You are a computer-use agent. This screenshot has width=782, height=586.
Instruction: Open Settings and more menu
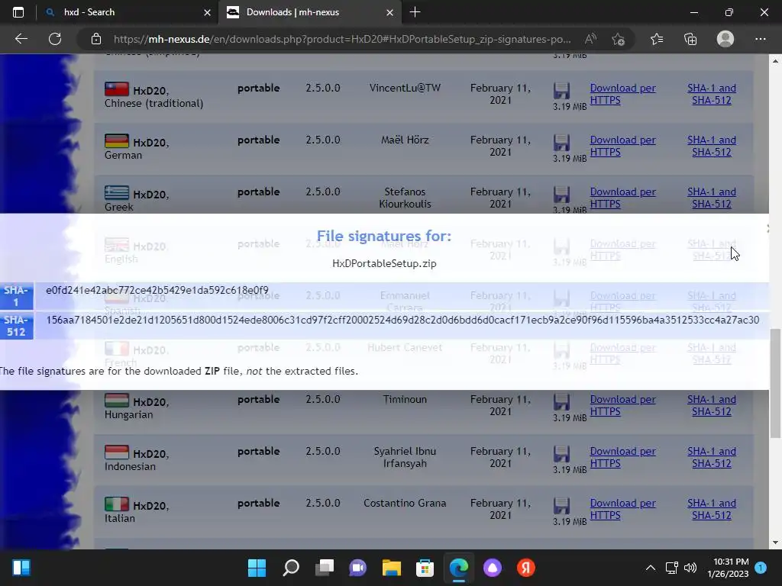(x=761, y=39)
